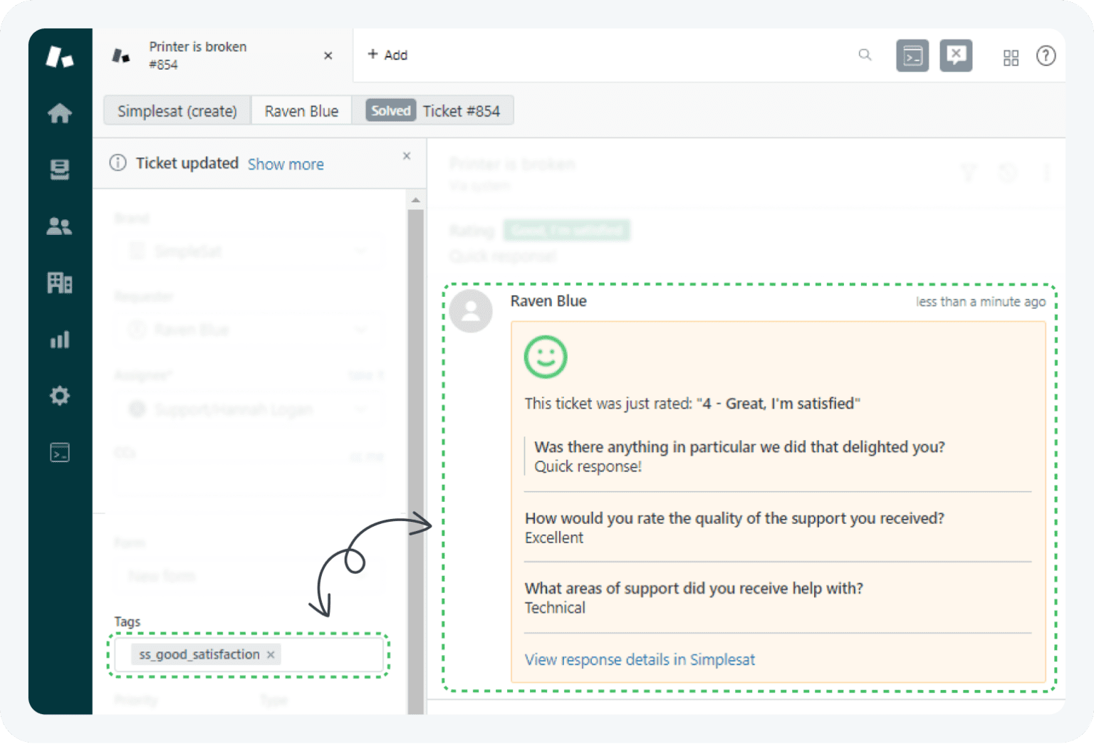Switch to the Raven Blue tab

[x=301, y=110]
